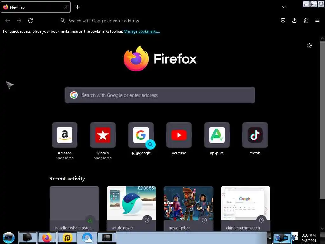Select the New Tab tab
Screen dimensions: 325x244
pos(36,7)
